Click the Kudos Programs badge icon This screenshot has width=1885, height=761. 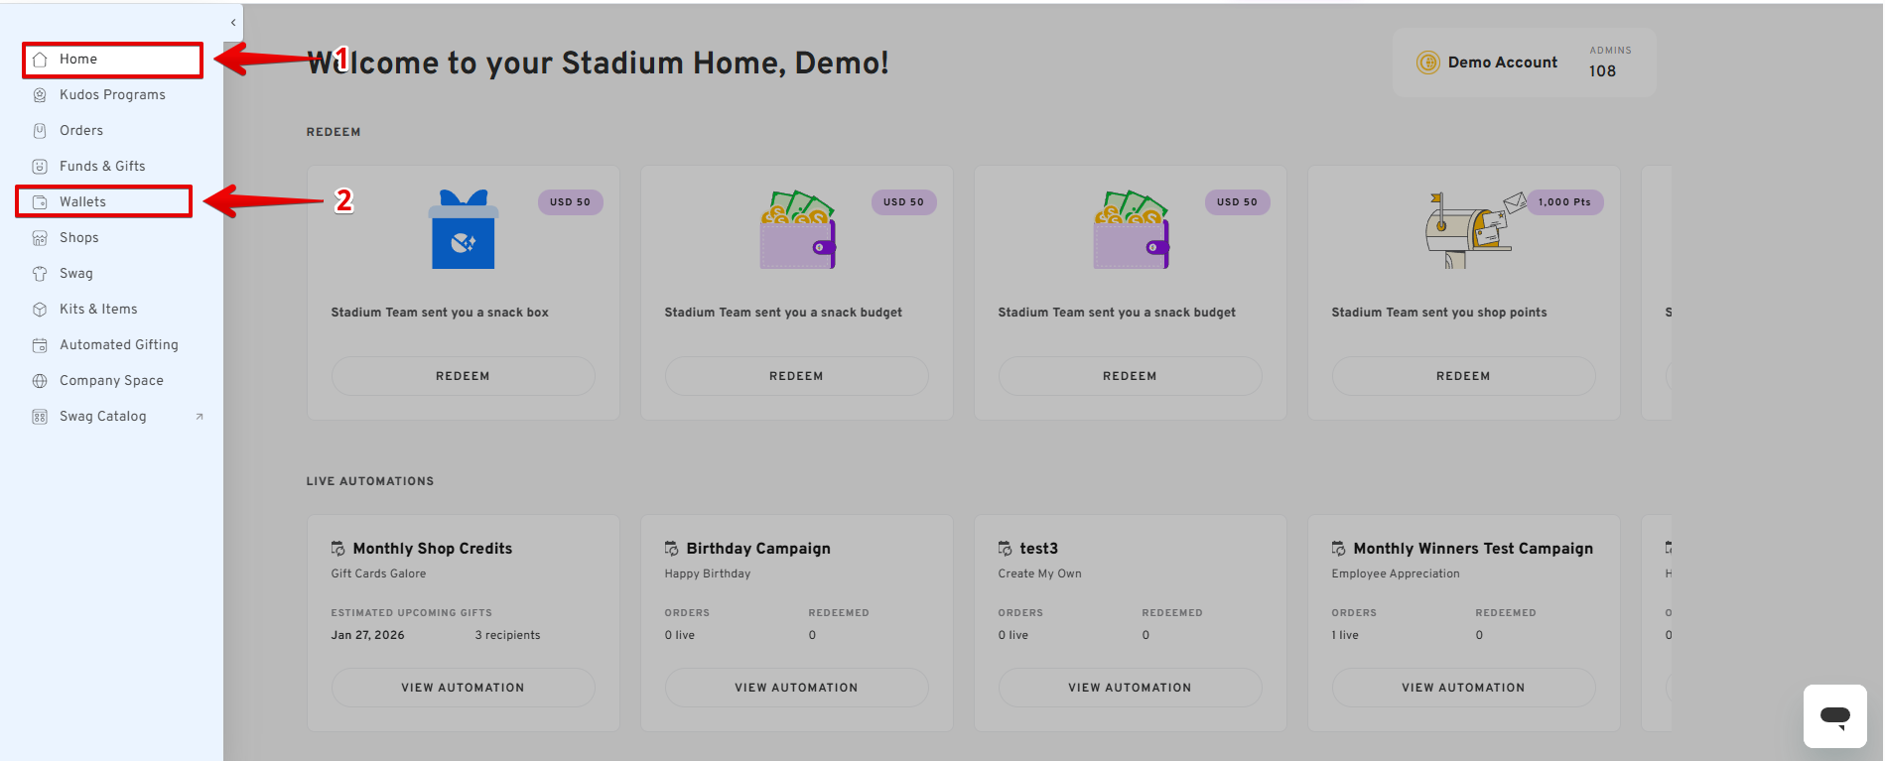pos(40,95)
